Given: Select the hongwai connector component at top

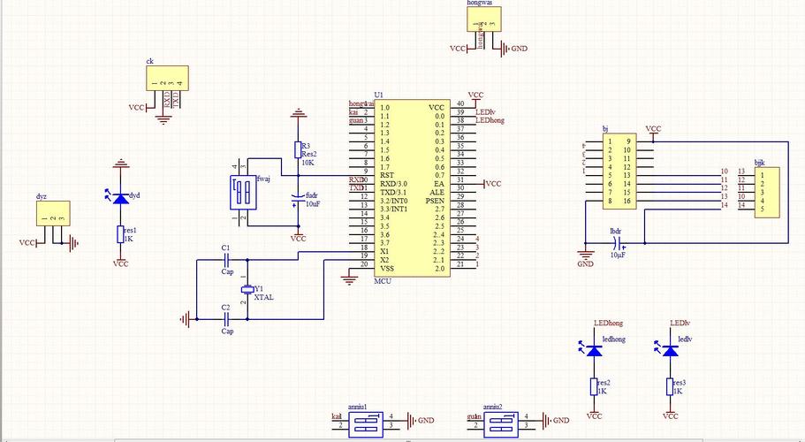Looking at the screenshot, I should tap(483, 19).
